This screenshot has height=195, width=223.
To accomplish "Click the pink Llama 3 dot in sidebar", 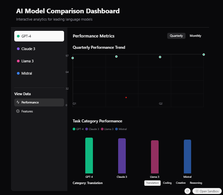I will (x=18, y=61).
